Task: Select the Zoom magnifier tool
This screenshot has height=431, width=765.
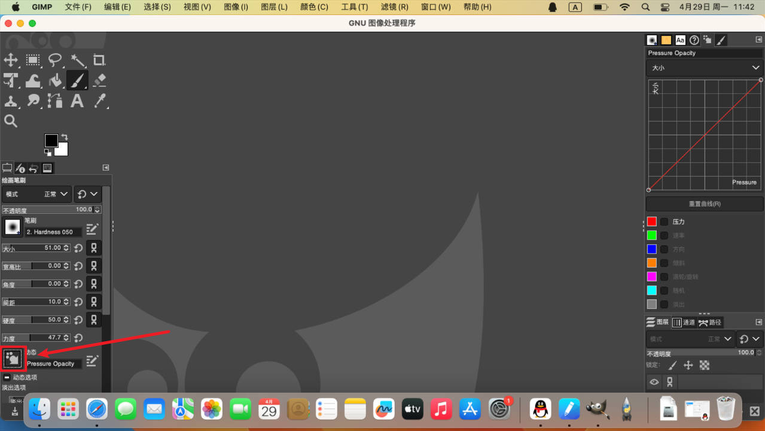Action: [11, 121]
